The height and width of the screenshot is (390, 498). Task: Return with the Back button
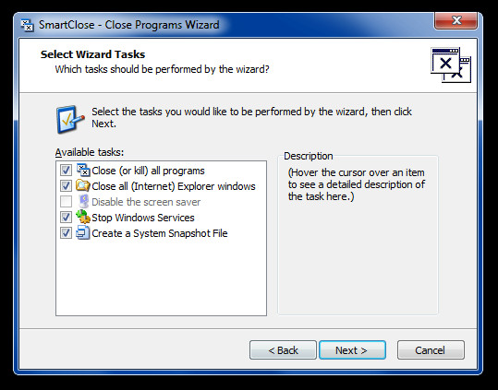283,350
